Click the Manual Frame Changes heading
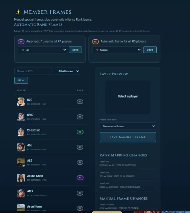 (123, 198)
